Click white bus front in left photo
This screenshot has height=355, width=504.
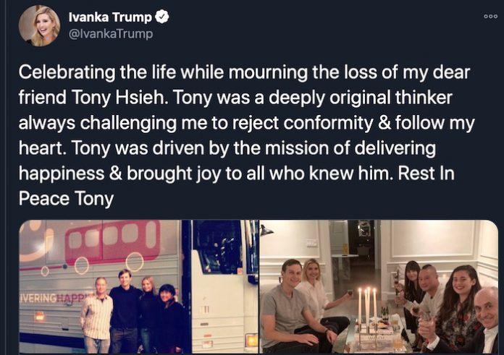[225, 286]
